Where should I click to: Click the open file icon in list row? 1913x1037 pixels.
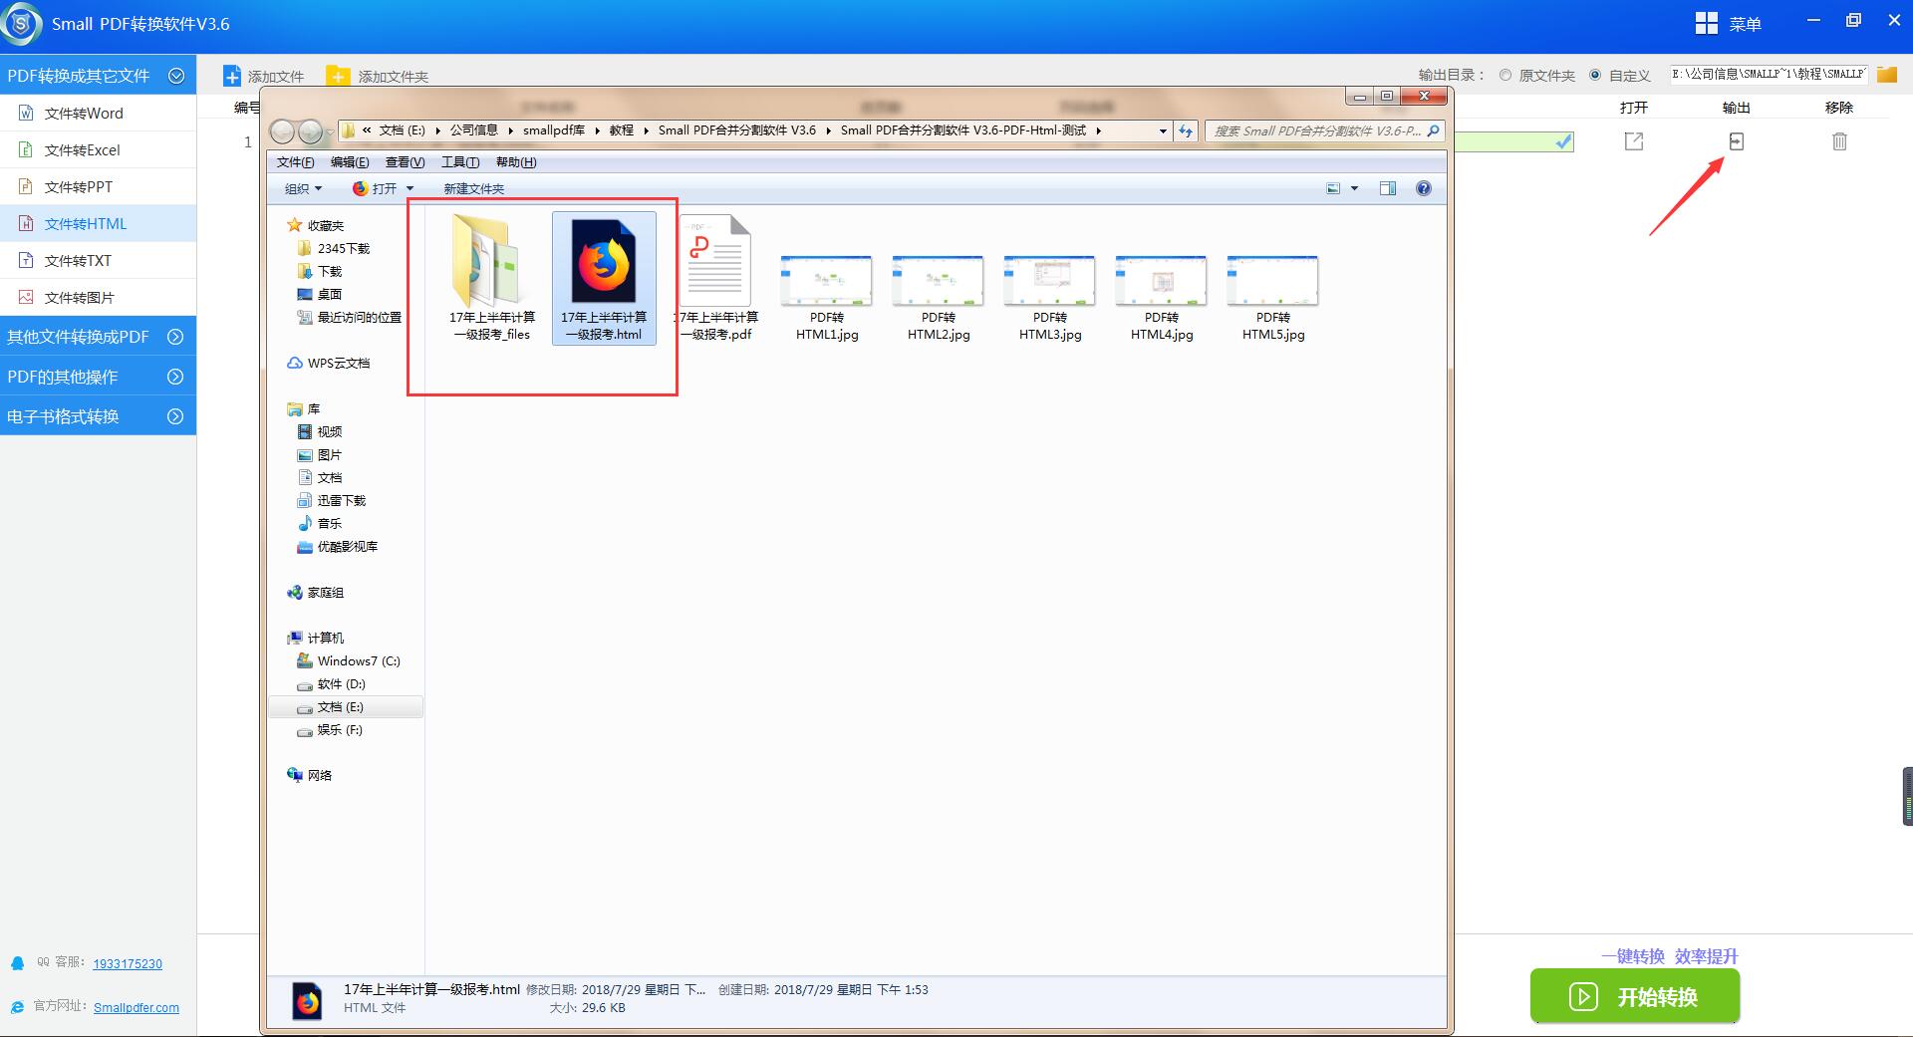[x=1633, y=141]
